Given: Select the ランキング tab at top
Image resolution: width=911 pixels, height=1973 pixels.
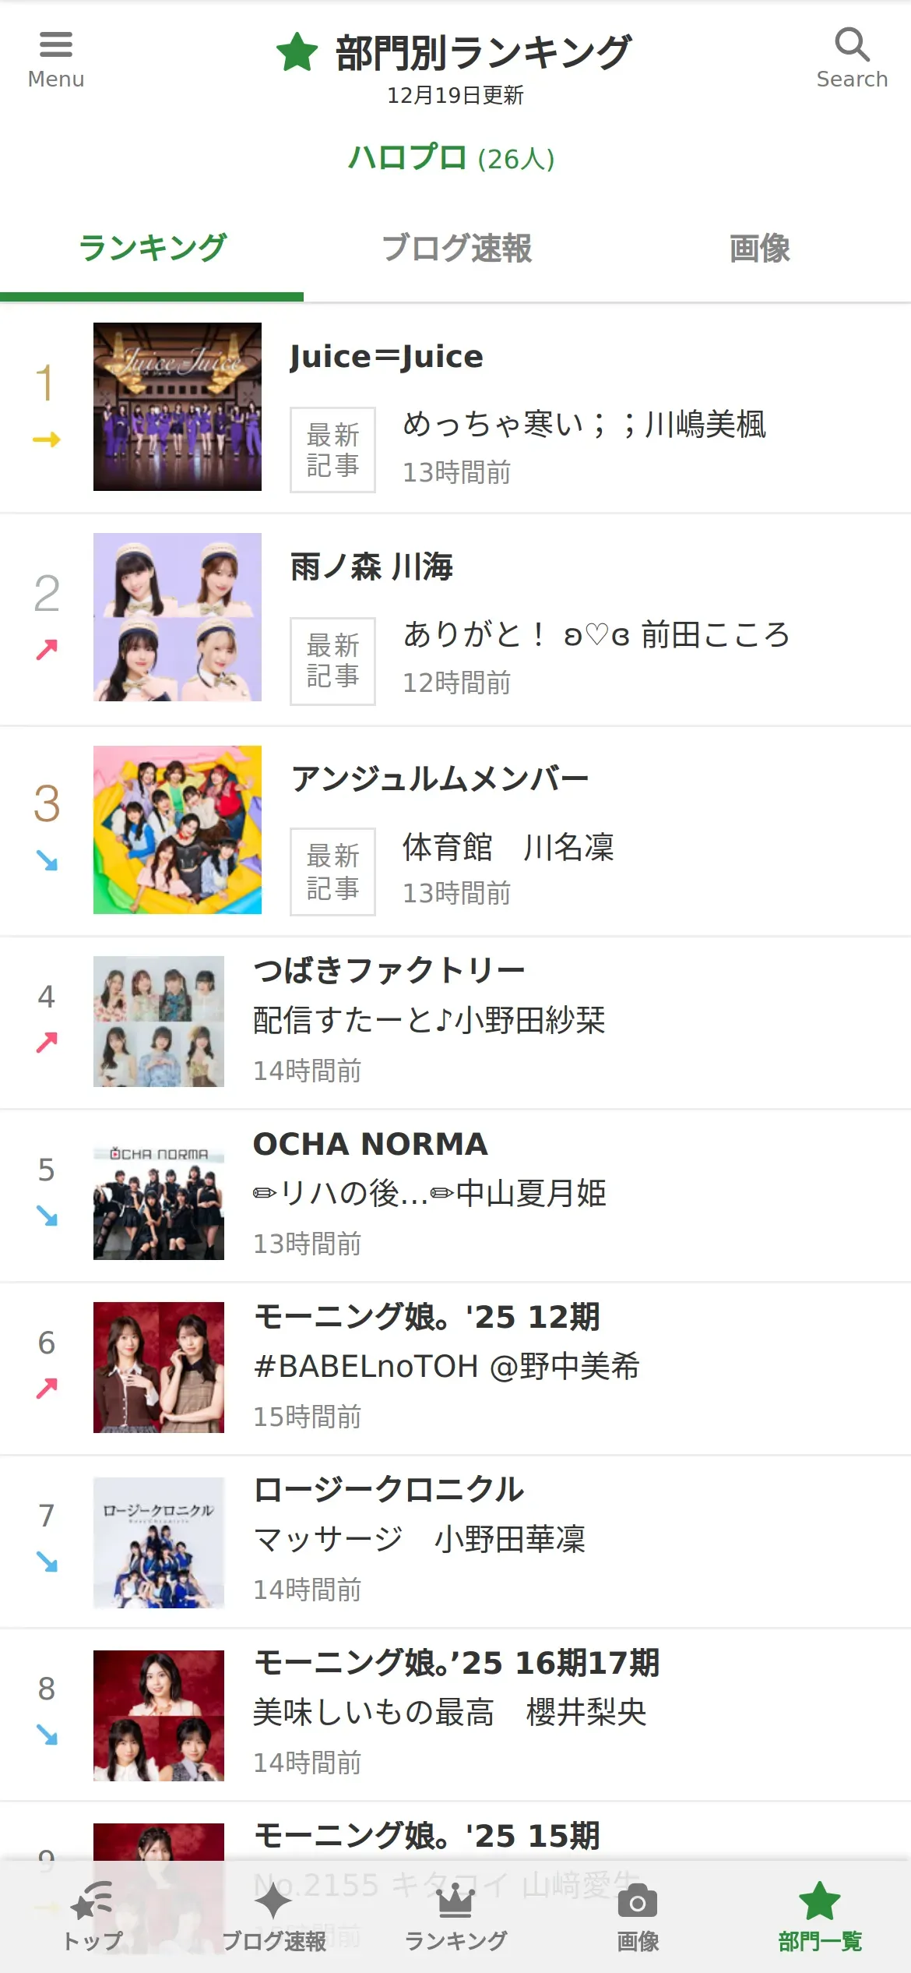Looking at the screenshot, I should pyautogui.click(x=153, y=249).
